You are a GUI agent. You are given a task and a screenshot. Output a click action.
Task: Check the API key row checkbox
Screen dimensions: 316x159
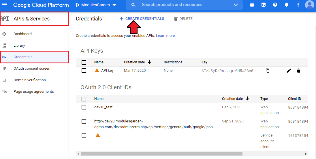pos(84,71)
